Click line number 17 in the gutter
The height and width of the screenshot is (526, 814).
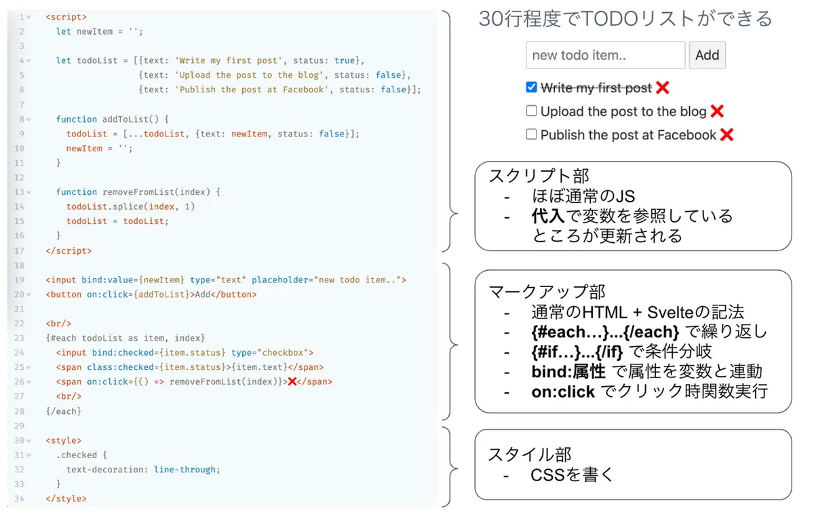(x=19, y=250)
